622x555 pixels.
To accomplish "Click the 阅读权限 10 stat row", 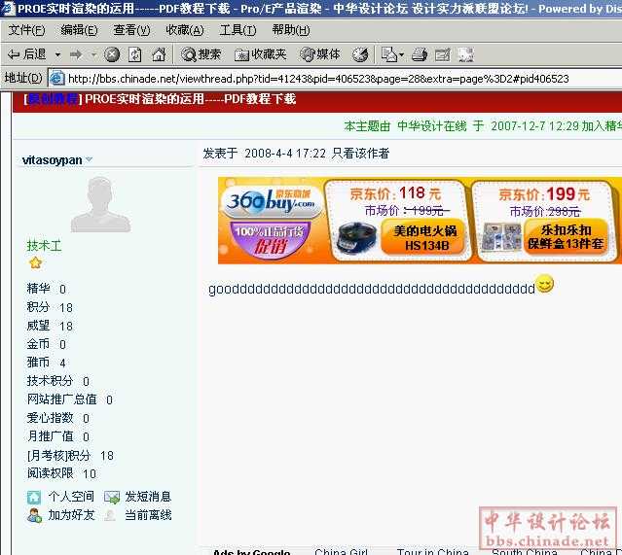I will (61, 473).
